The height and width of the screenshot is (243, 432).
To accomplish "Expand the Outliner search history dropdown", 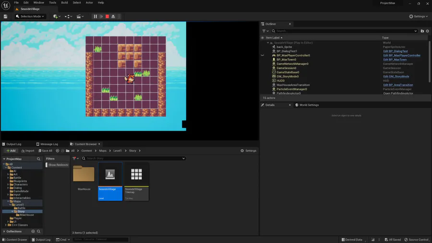I will pos(416,31).
